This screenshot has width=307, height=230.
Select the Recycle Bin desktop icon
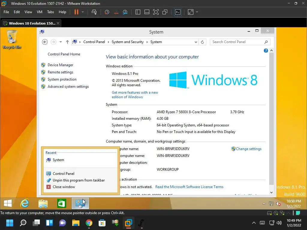click(12, 40)
